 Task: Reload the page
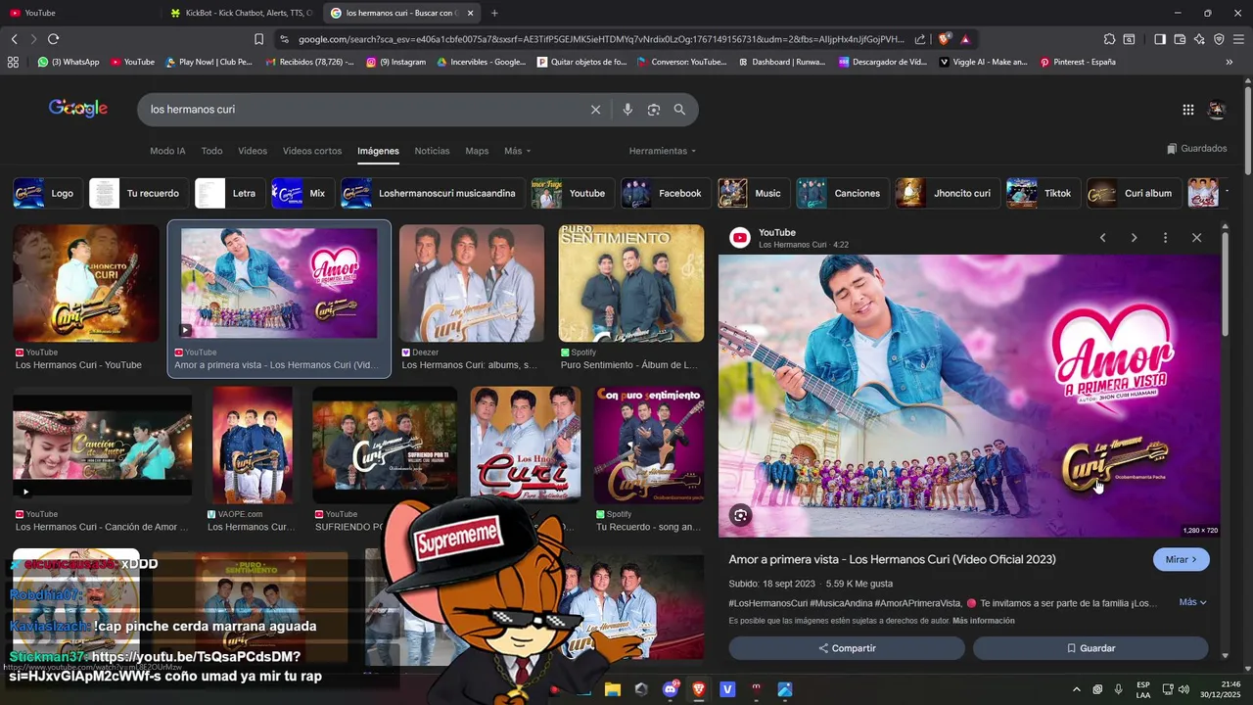click(53, 39)
